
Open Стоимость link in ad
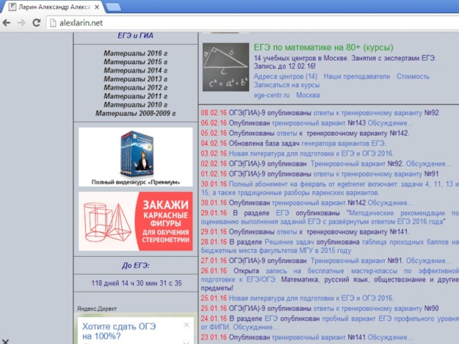pyautogui.click(x=413, y=77)
